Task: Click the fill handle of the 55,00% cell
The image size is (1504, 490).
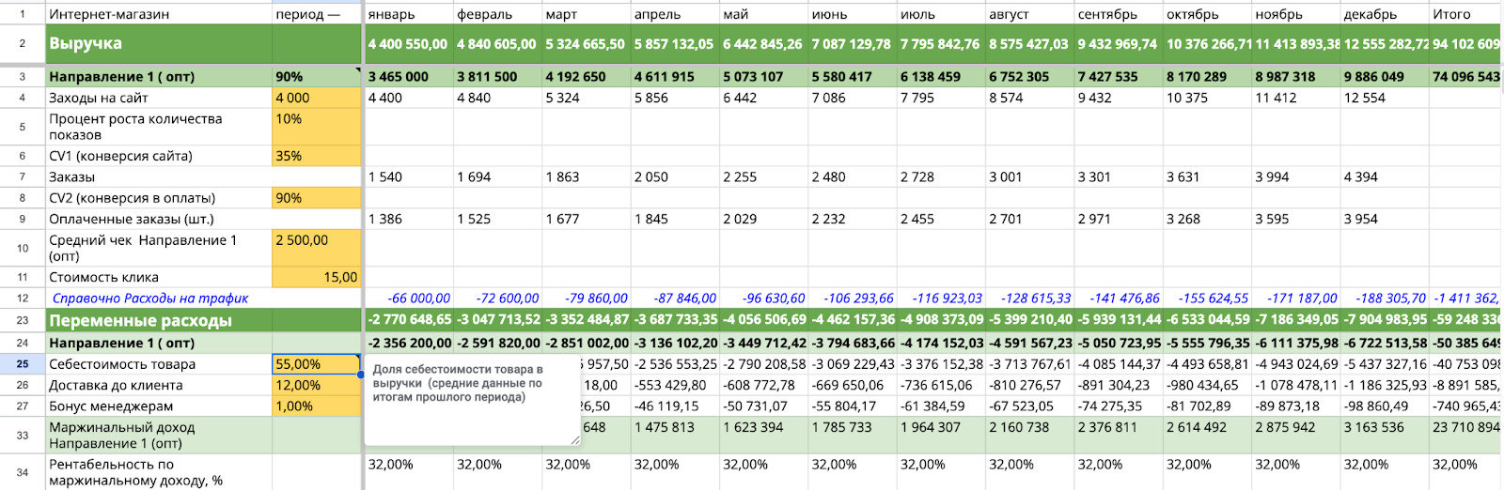Action: coord(360,375)
